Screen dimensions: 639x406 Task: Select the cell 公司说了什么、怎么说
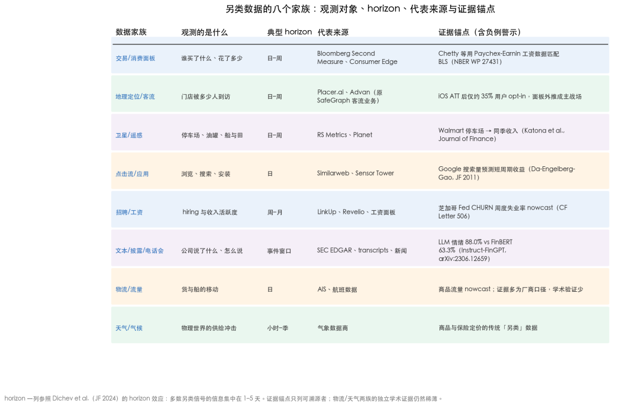[212, 251]
